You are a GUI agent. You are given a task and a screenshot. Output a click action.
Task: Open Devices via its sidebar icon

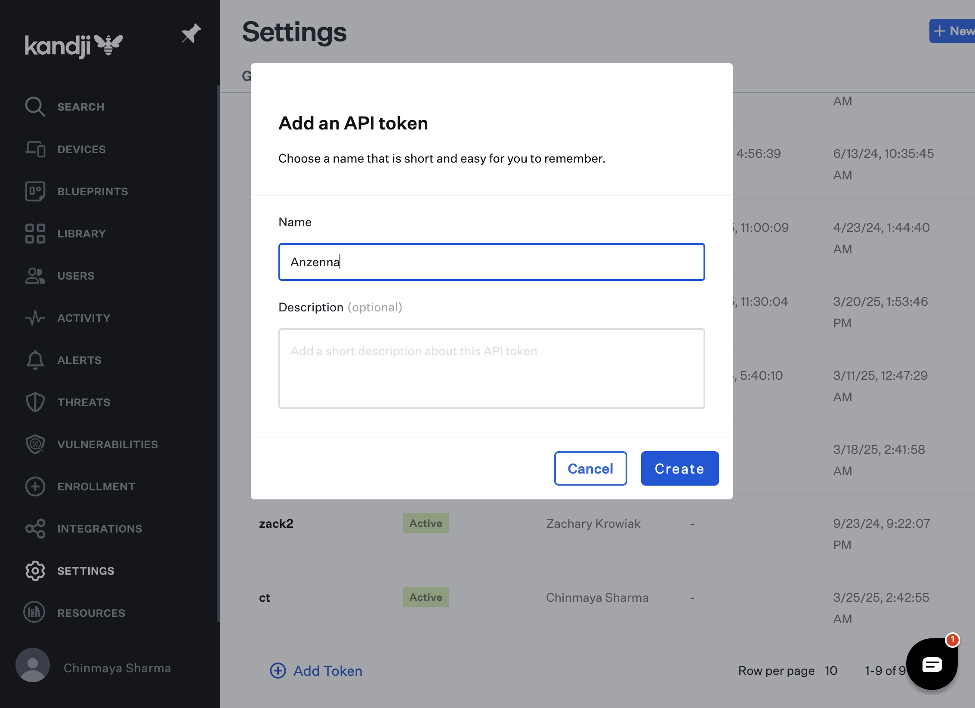click(x=35, y=149)
